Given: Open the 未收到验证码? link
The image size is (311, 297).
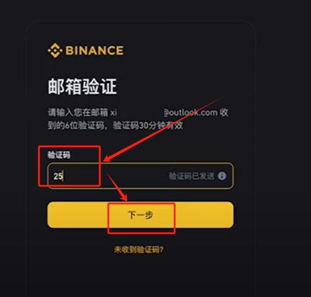Looking at the screenshot, I should [x=139, y=250].
